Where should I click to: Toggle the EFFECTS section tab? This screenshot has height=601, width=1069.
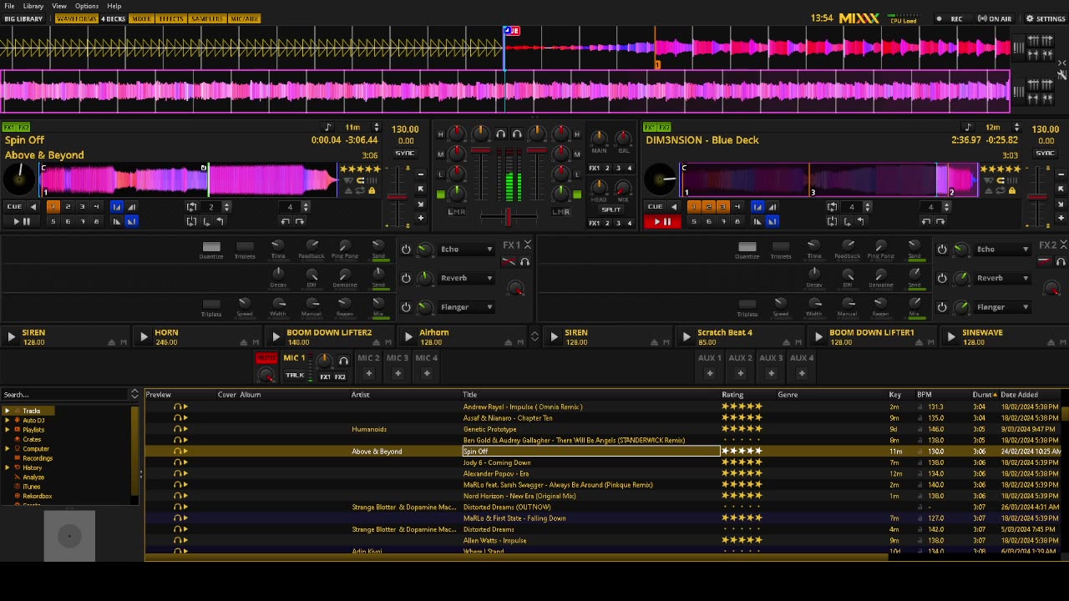point(171,18)
